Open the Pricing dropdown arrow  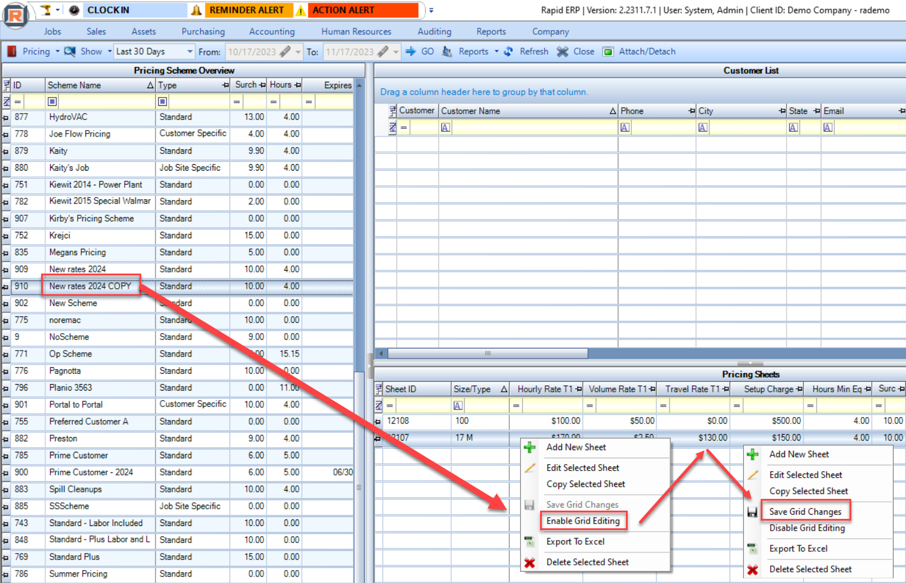click(x=58, y=52)
